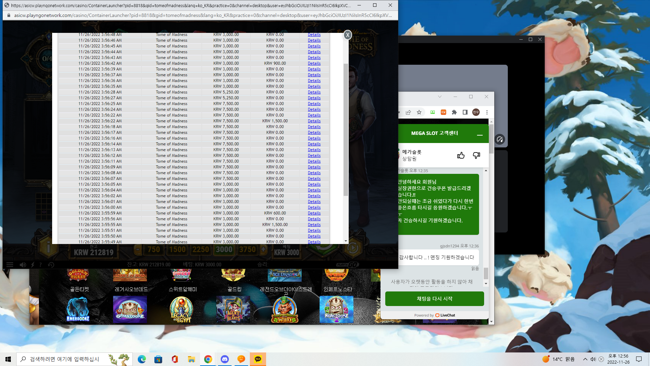Open the game hamburger menu icon
Viewport: 650px width, 366px height.
(x=10, y=265)
